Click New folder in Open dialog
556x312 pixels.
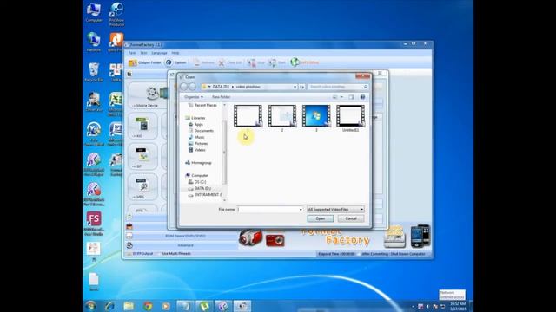[x=221, y=97]
